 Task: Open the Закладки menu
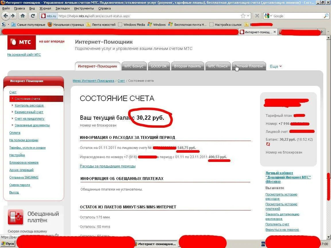click(62, 8)
